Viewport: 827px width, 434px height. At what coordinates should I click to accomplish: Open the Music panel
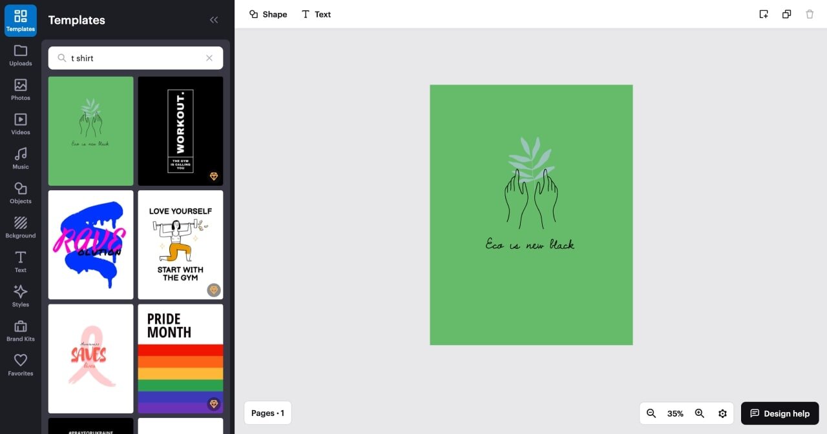tap(21, 159)
